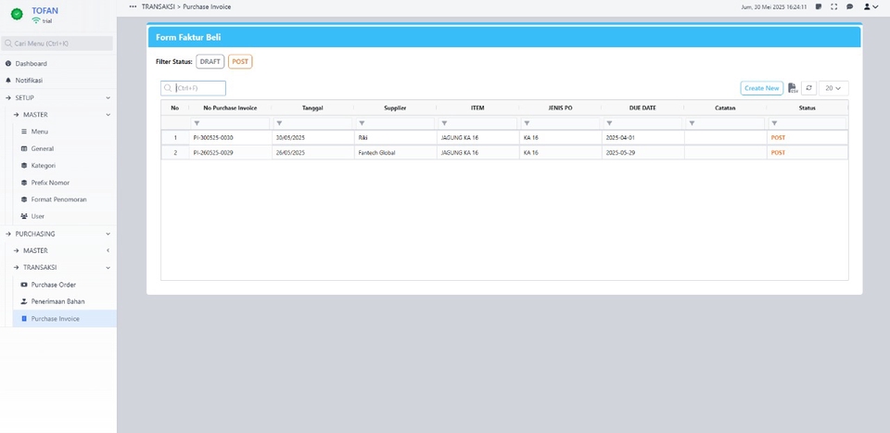Open the Menu item in sidebar

[x=39, y=132]
